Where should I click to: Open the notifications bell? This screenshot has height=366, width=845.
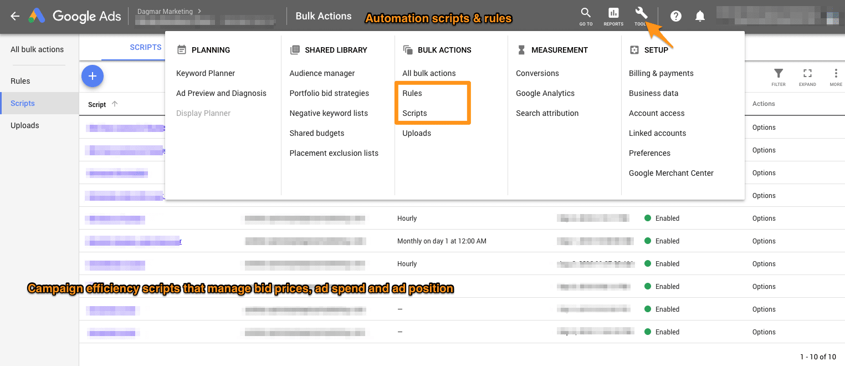[700, 16]
